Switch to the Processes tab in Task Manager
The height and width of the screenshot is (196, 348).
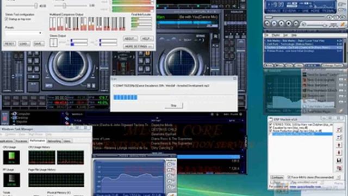point(21,141)
